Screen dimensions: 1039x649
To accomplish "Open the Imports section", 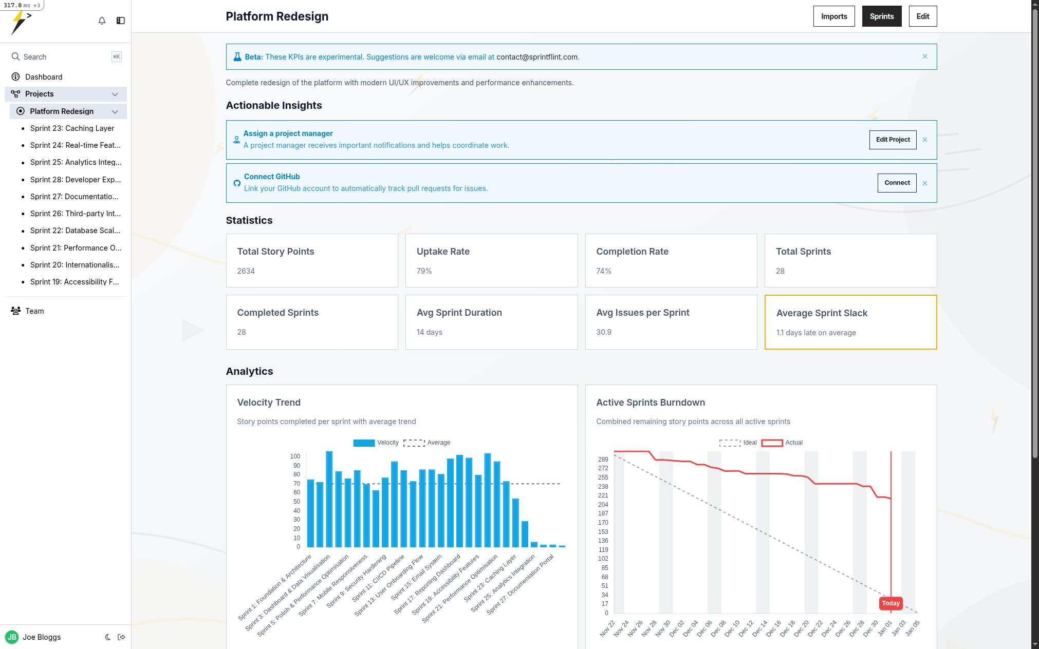I will click(x=833, y=16).
